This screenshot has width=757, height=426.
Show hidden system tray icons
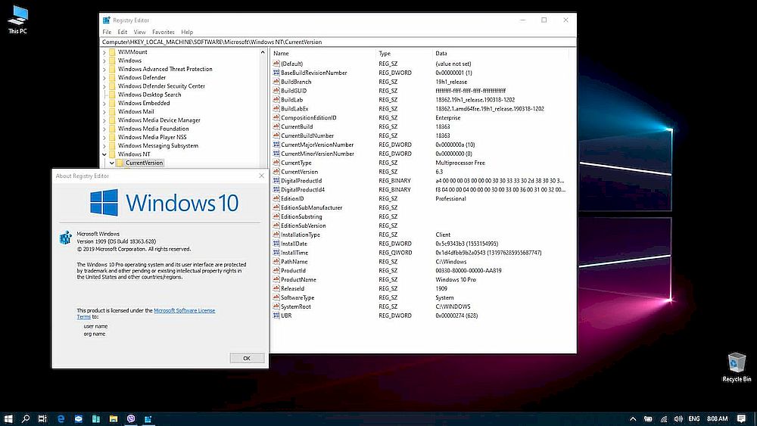click(x=633, y=418)
